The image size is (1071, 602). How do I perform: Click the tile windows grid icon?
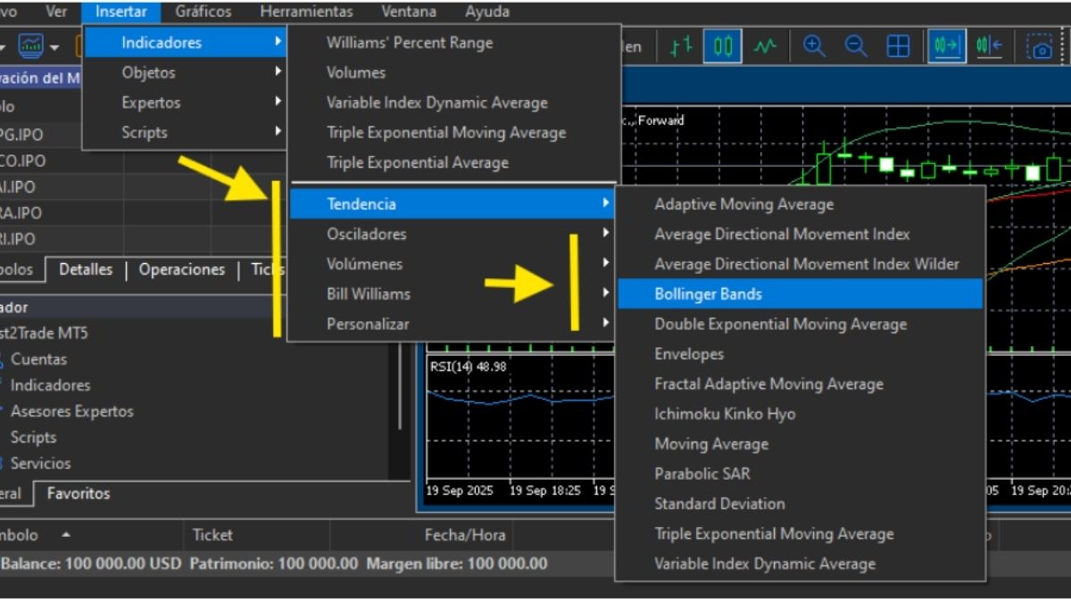point(898,46)
